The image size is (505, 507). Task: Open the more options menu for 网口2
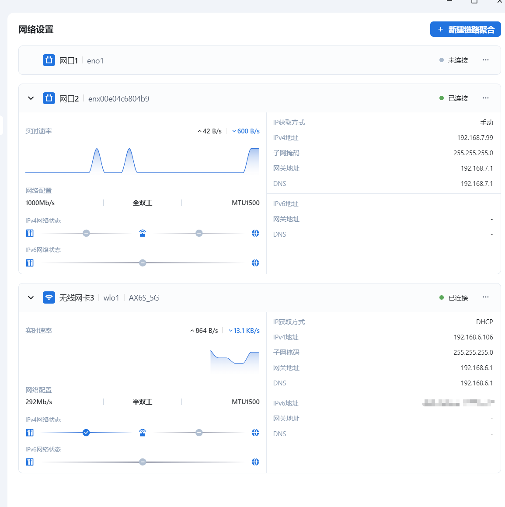(486, 98)
